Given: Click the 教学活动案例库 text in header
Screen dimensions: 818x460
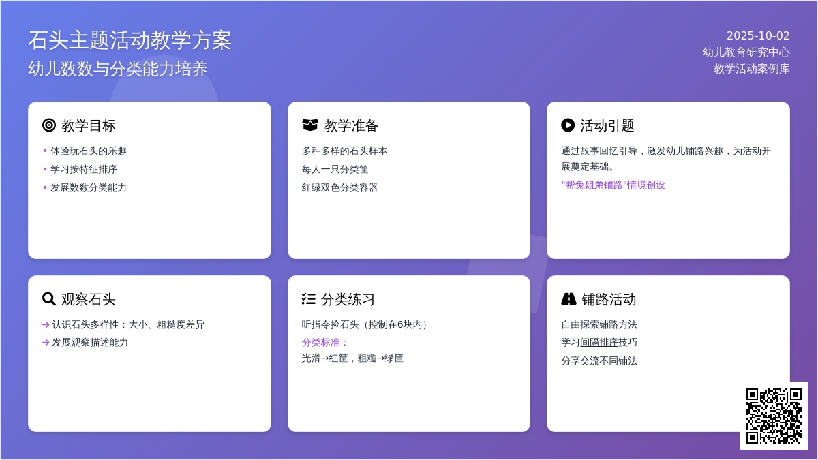Looking at the screenshot, I should pos(751,69).
